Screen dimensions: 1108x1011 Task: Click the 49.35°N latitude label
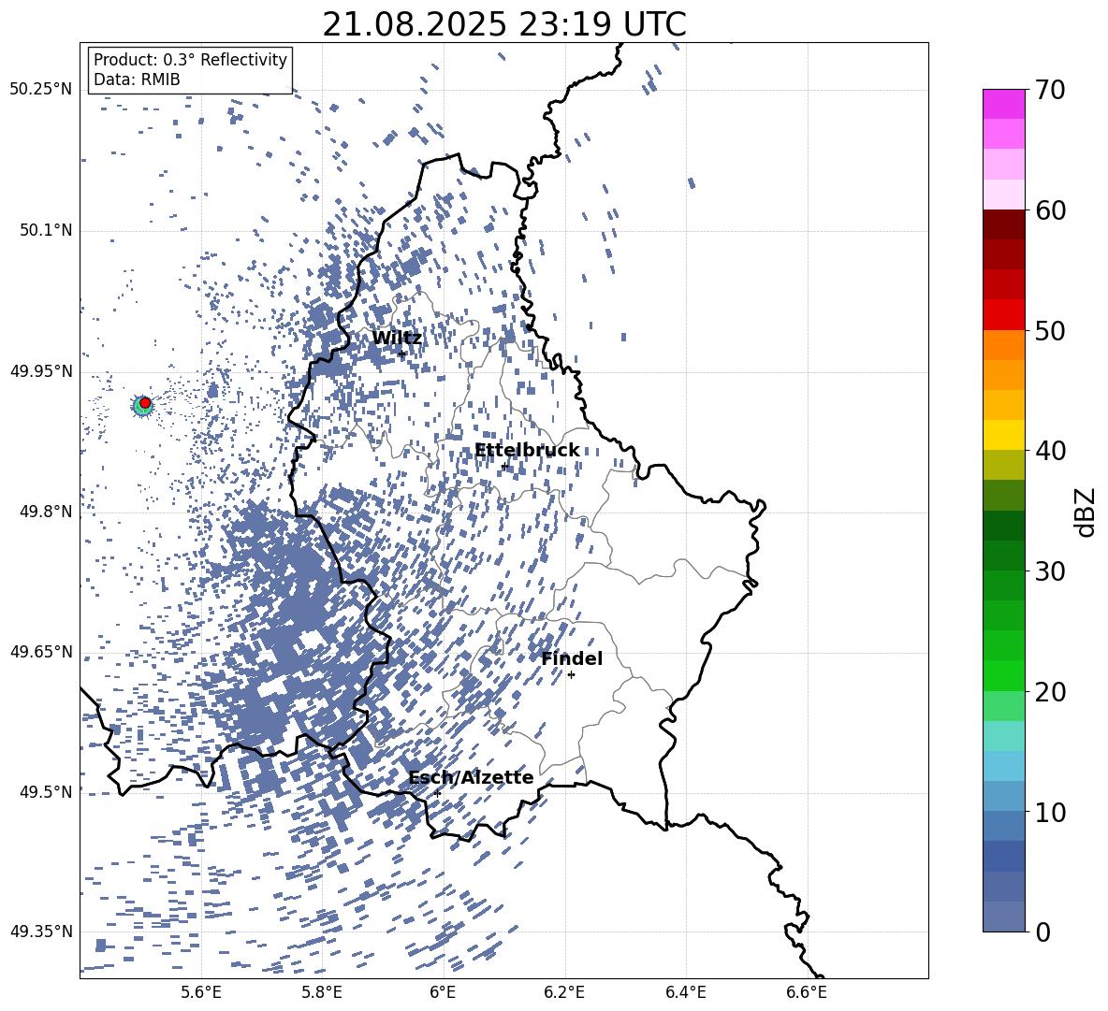pos(41,932)
